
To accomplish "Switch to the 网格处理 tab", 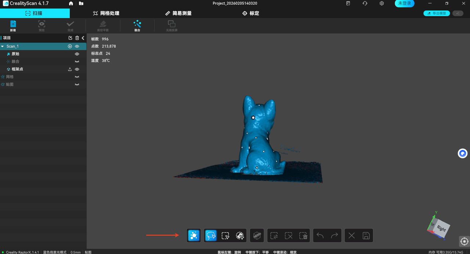I will pos(106,13).
